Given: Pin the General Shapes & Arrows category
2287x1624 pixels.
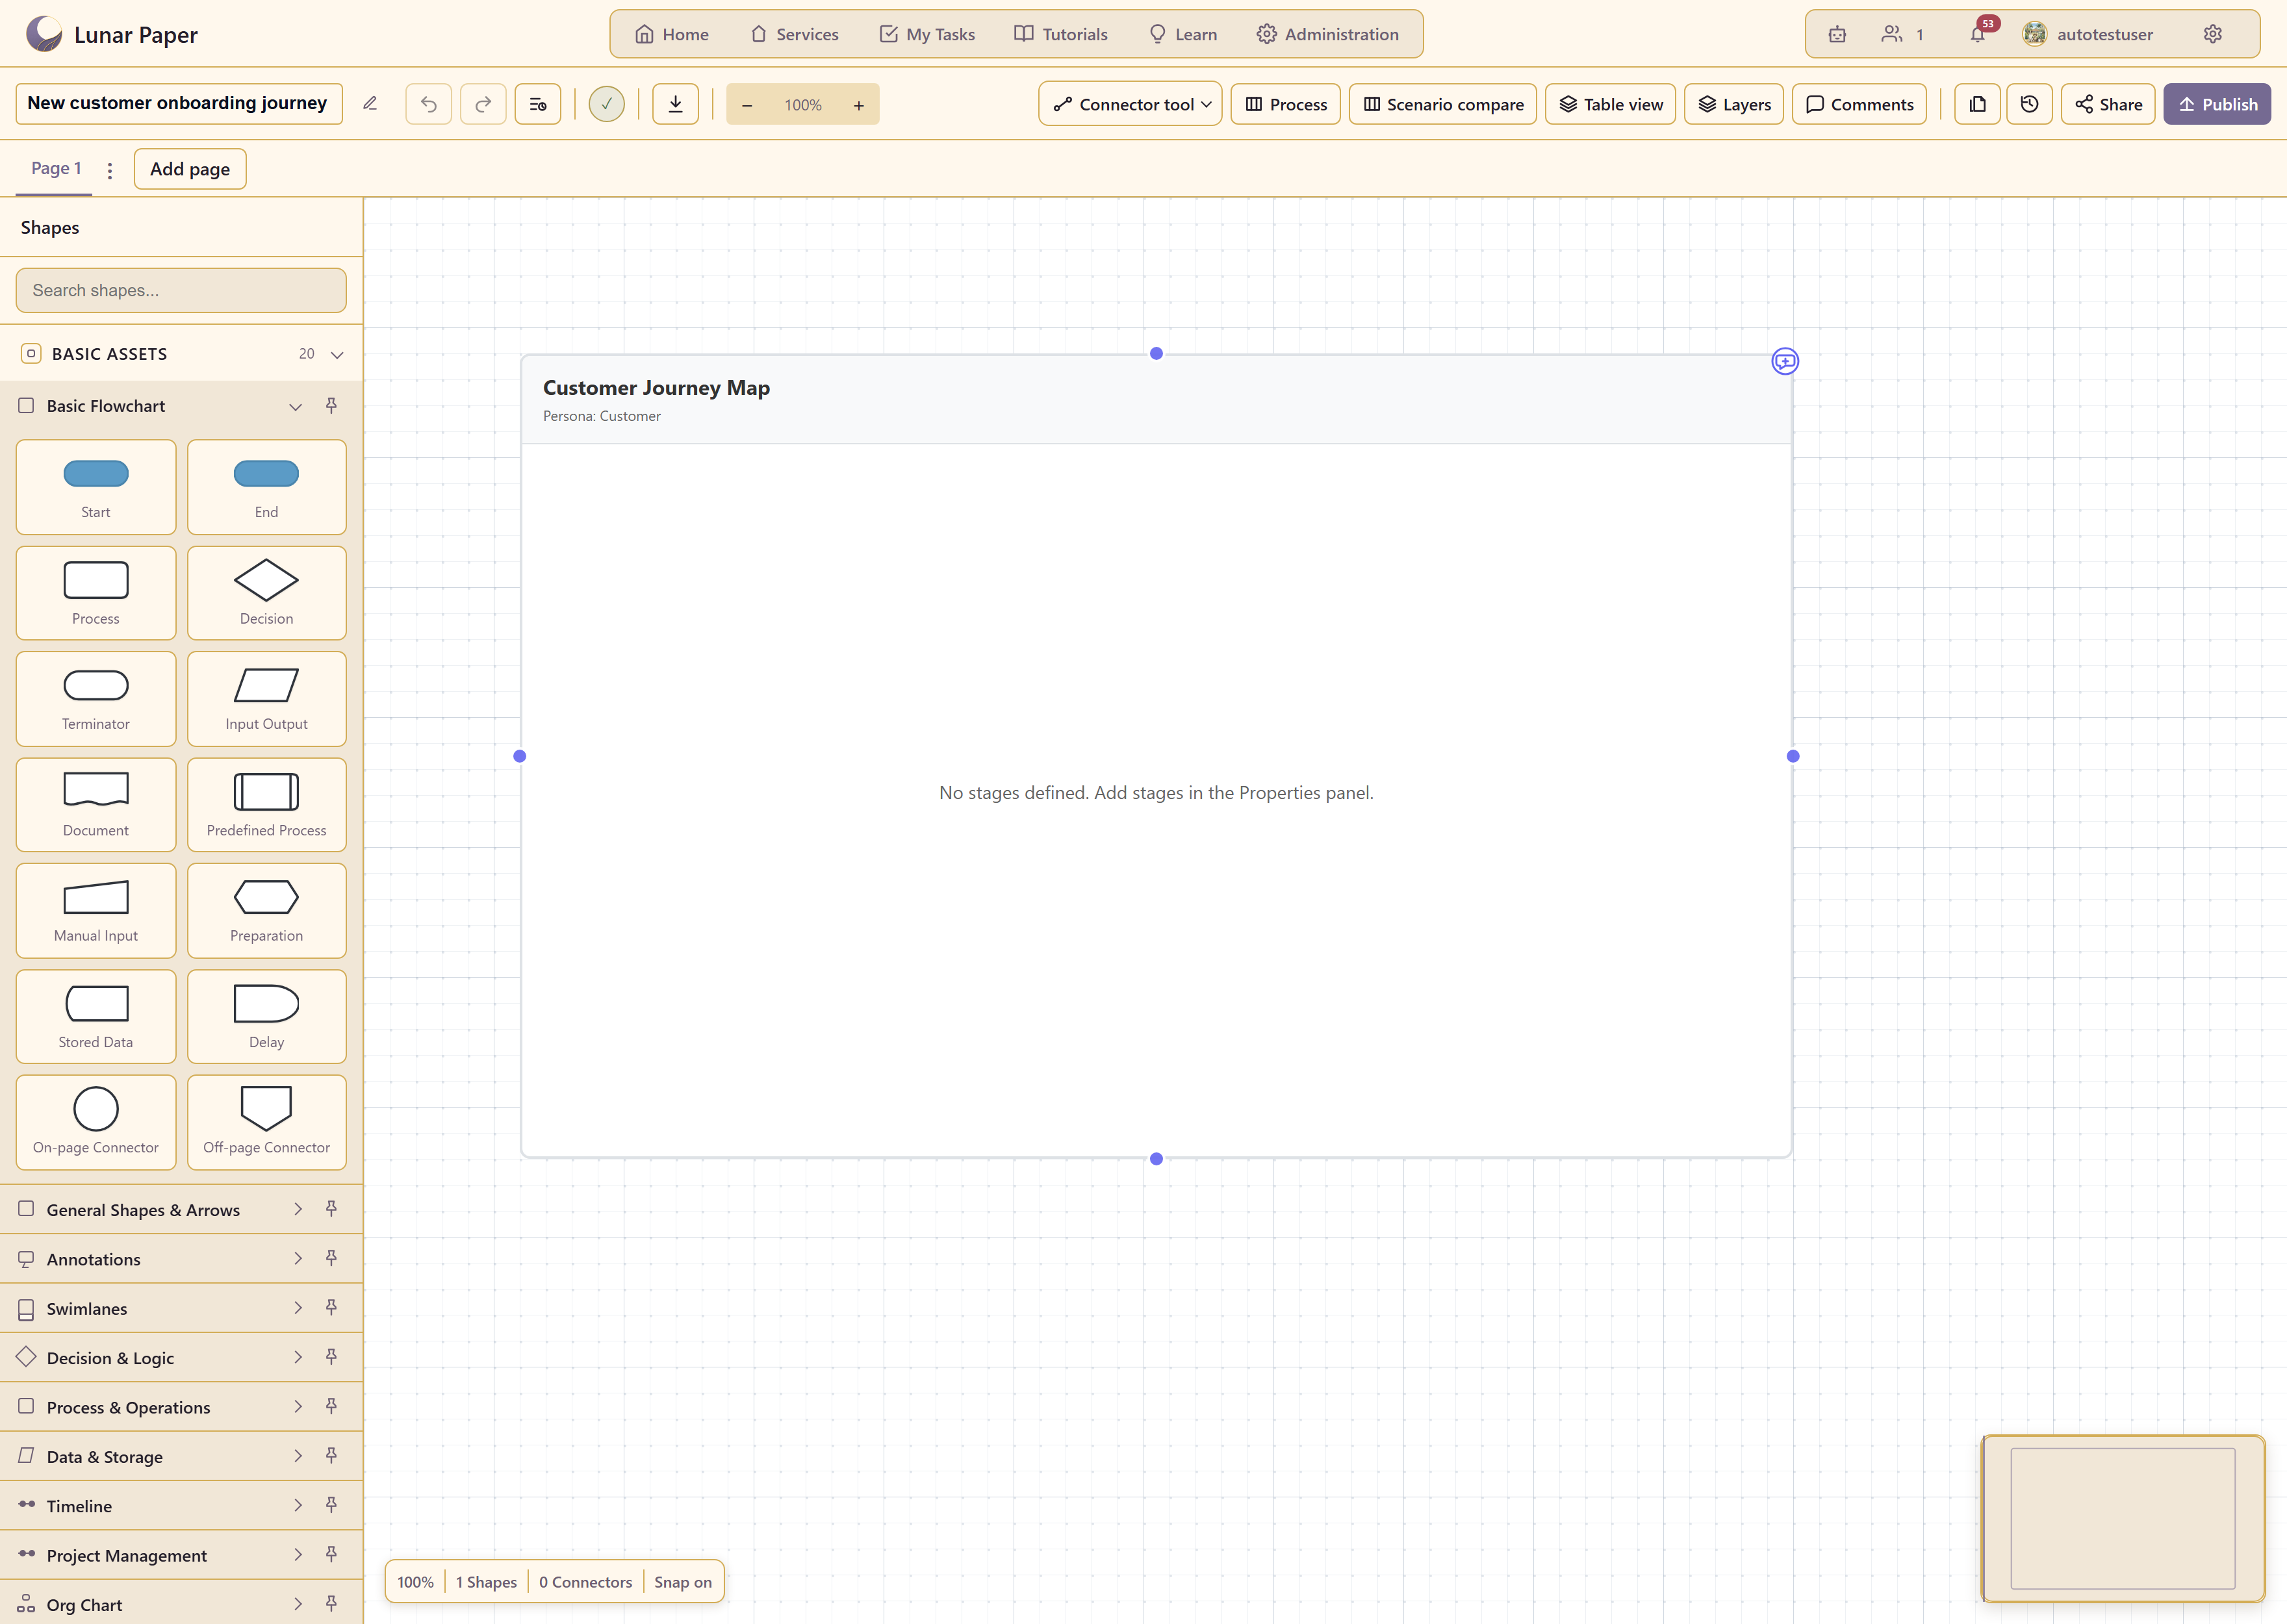Looking at the screenshot, I should pyautogui.click(x=331, y=1209).
